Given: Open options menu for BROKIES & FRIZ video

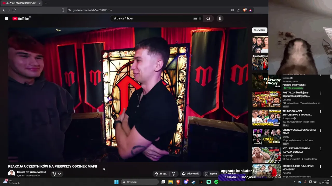Looking at the screenshot, I should (x=320, y=166).
